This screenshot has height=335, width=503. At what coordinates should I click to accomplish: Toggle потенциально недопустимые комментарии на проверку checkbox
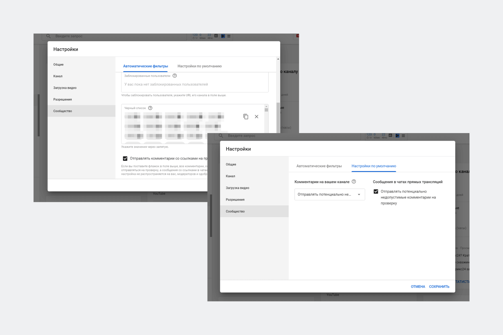click(x=376, y=191)
